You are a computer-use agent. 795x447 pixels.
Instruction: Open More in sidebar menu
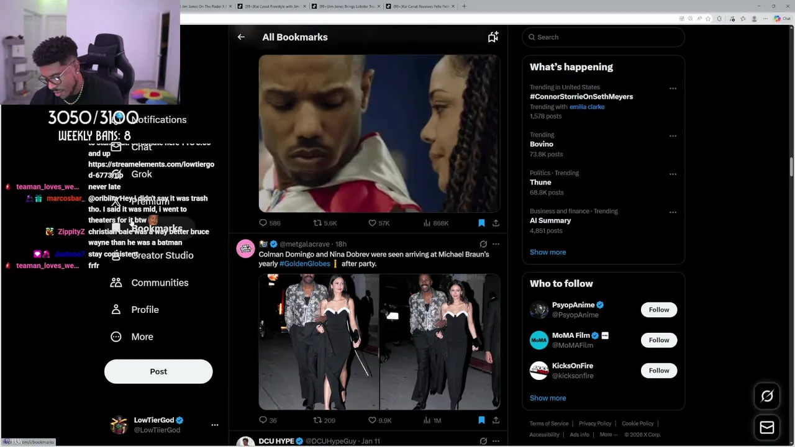(x=132, y=336)
